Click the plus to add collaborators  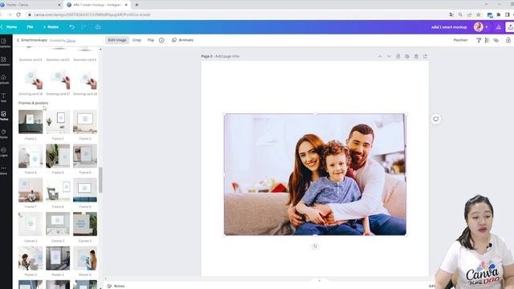[x=487, y=26]
